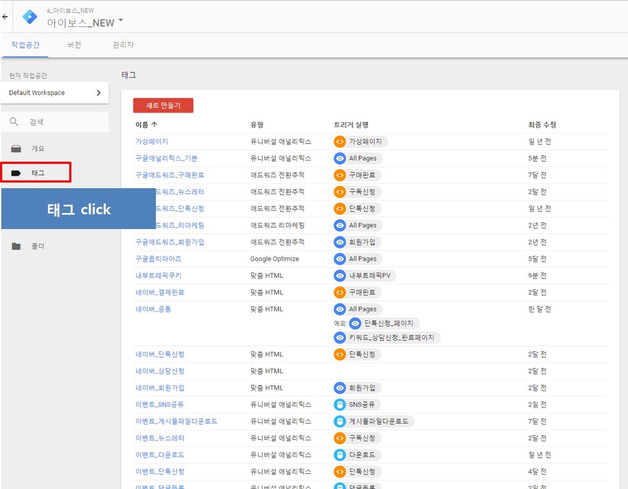Screen dimensions: 628x489
Task: Click the 트리거 실행 column header
Action: 351,125
